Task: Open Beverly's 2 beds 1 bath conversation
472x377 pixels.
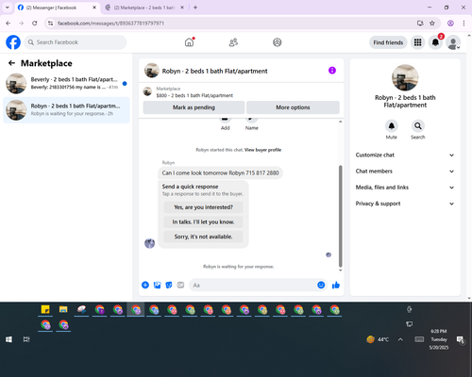Action: 66,83
